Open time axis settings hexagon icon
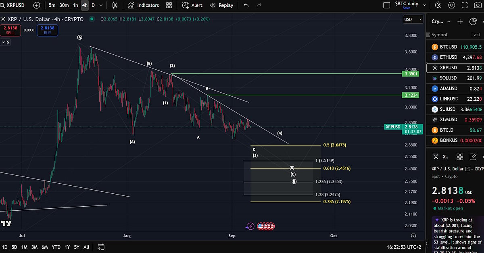 point(413,236)
